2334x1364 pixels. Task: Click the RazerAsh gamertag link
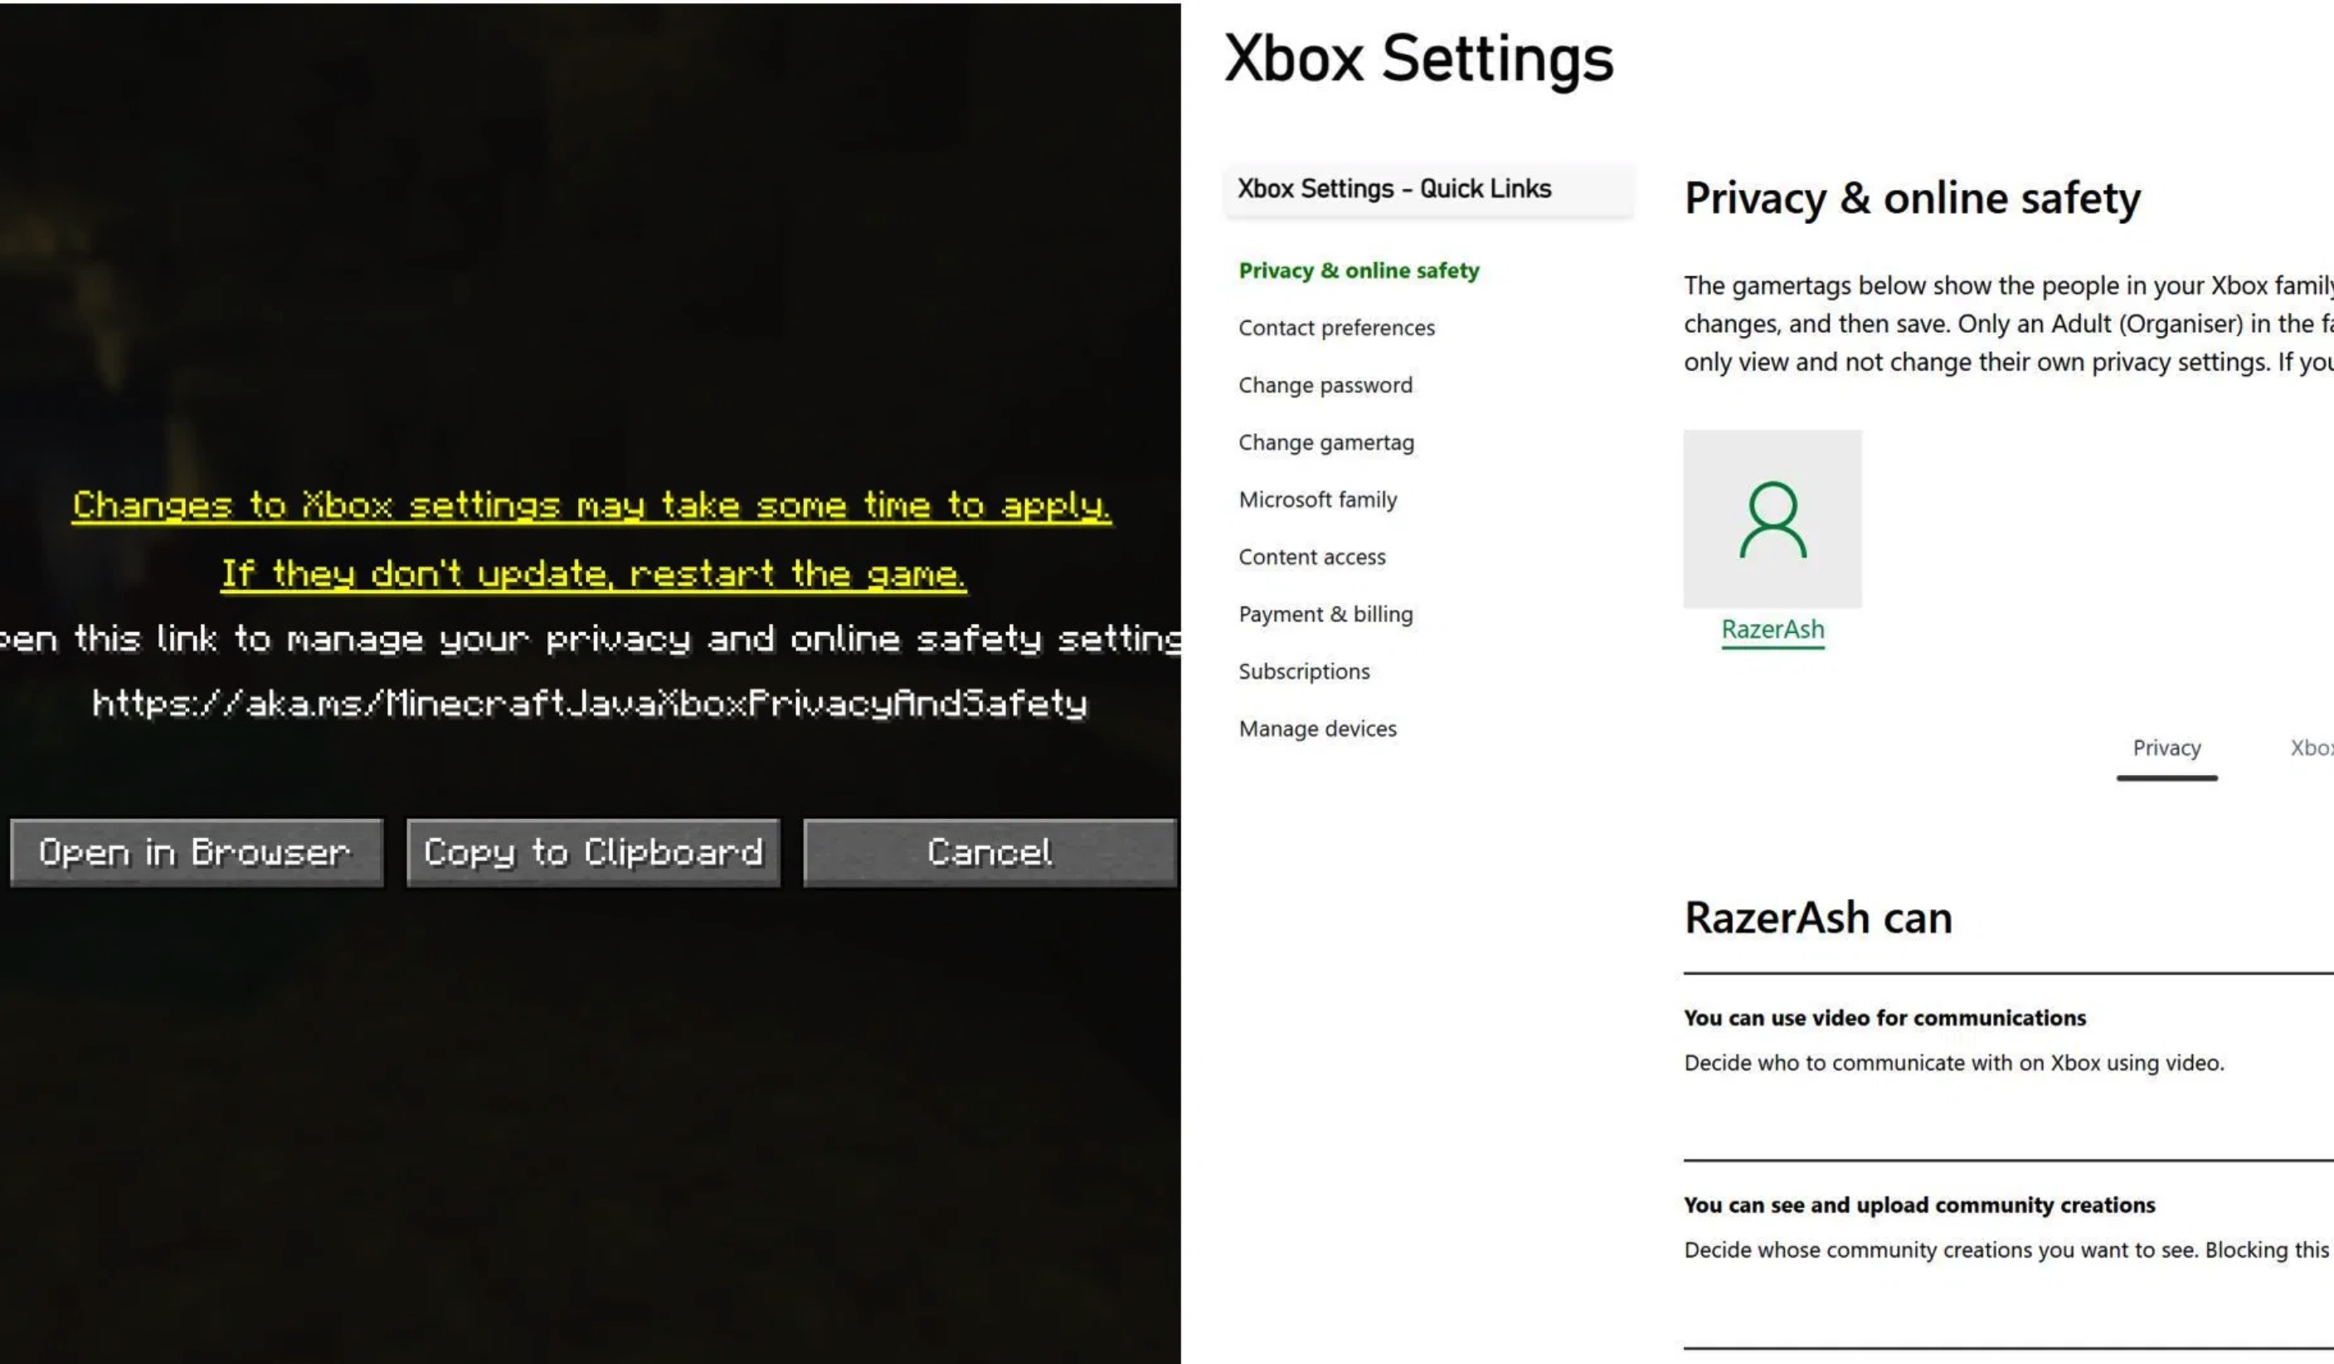pos(1772,630)
